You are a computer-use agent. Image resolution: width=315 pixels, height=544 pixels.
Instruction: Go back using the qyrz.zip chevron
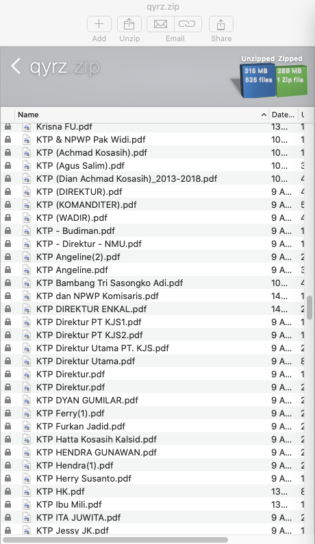[16, 66]
